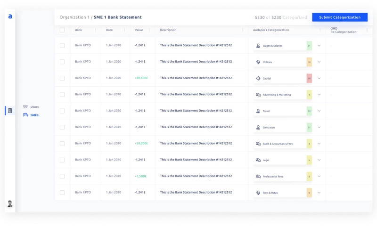Open the organization building icon in sidebar

[x=10, y=111]
